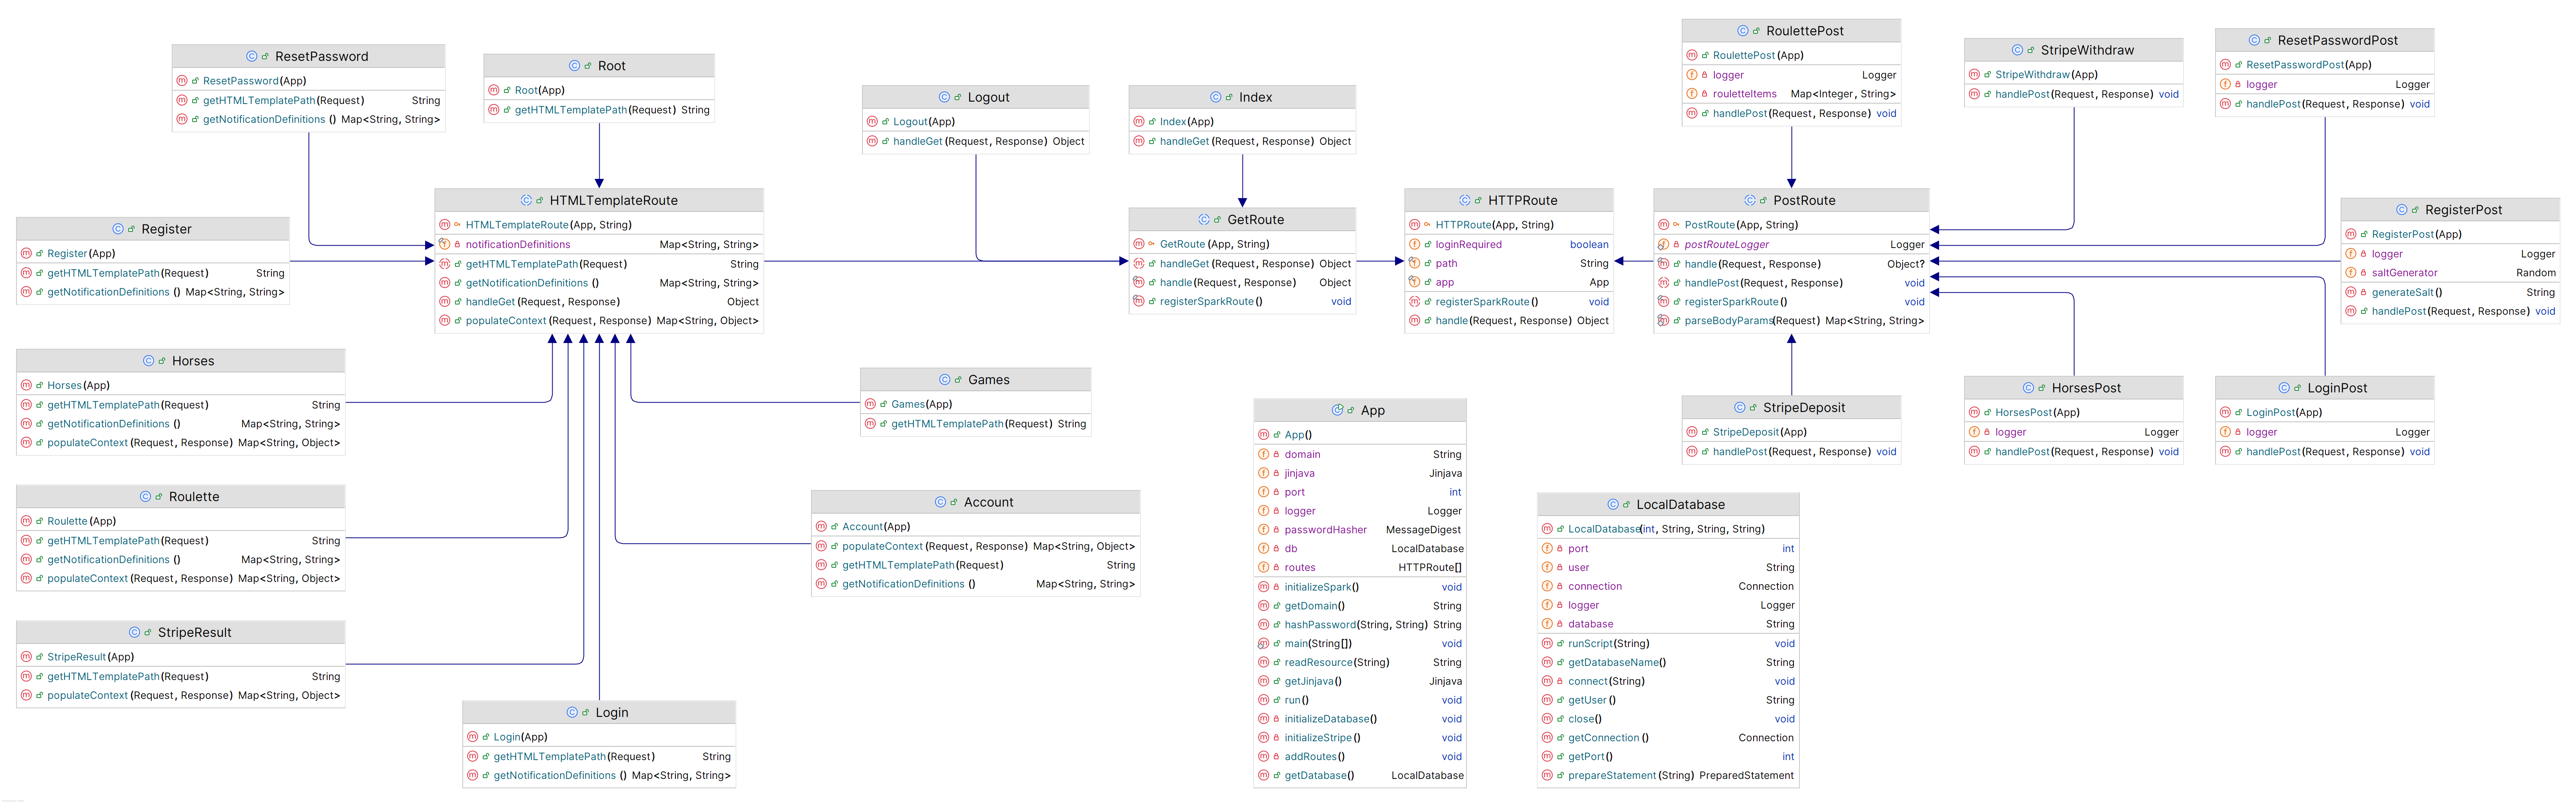Click addRoutes() method in App
The image size is (2576, 804).
pyautogui.click(x=1360, y=757)
